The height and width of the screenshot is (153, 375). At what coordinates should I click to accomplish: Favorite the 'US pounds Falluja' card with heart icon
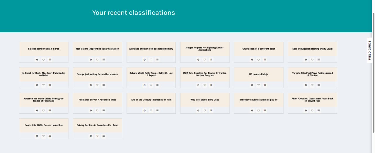click(x=258, y=85)
